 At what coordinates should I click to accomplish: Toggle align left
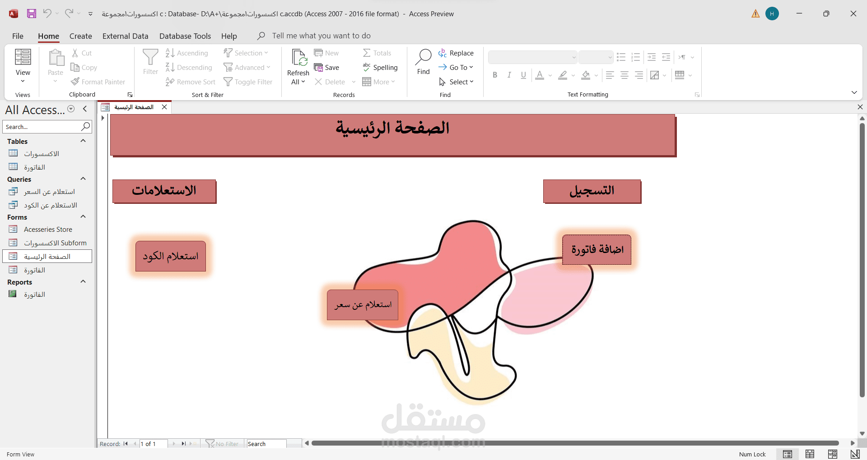click(x=610, y=75)
